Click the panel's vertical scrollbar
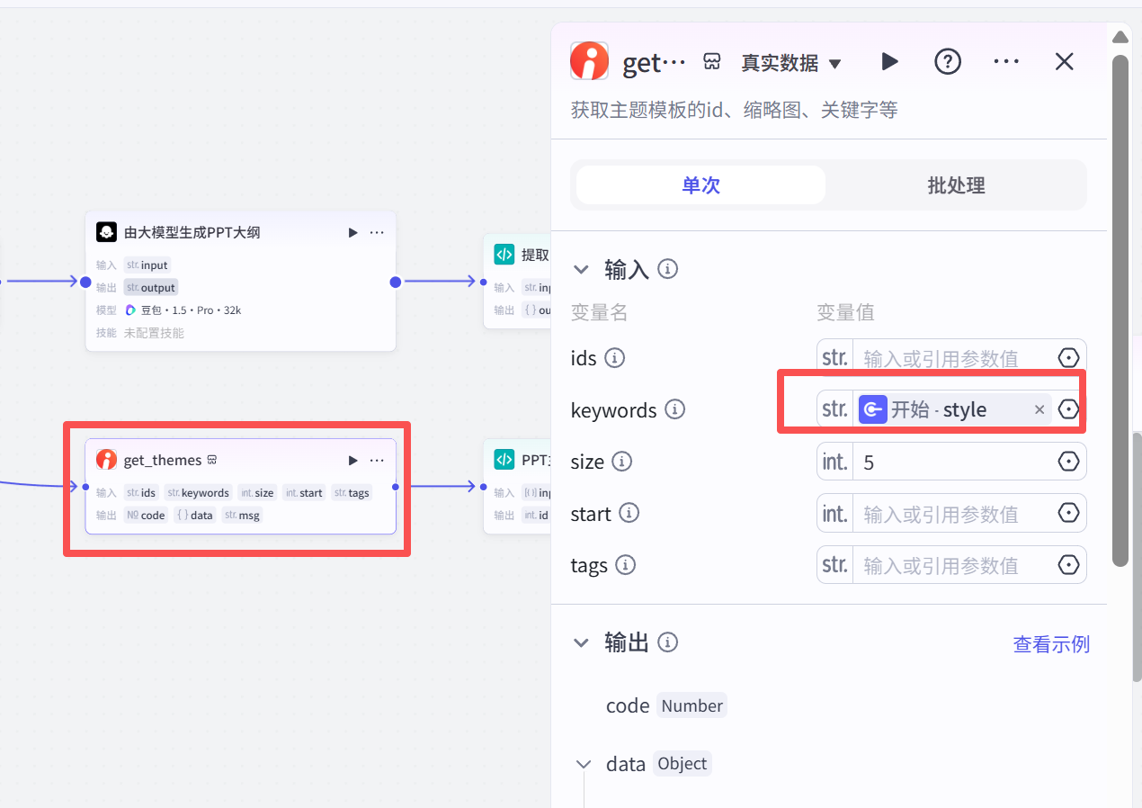Image resolution: width=1142 pixels, height=808 pixels. click(1120, 306)
